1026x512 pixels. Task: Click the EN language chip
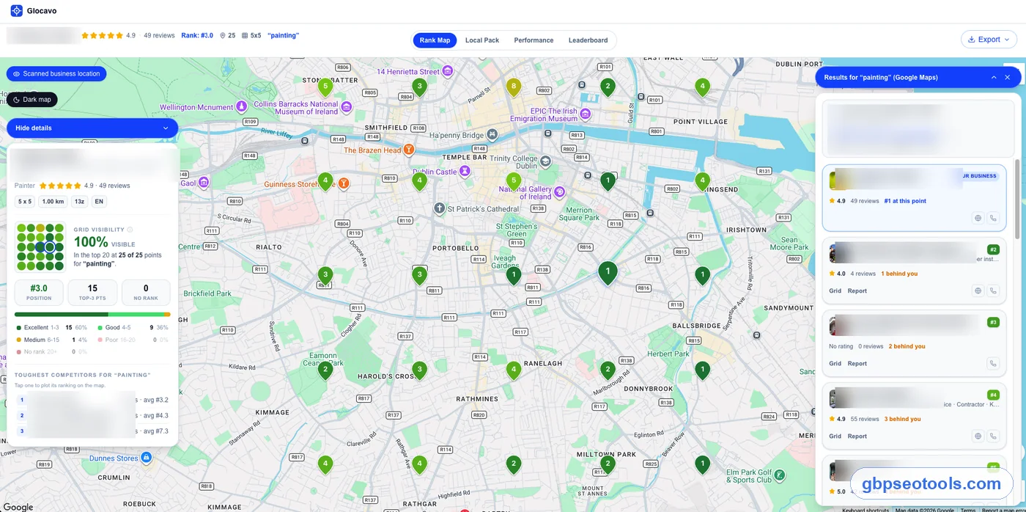pos(99,201)
